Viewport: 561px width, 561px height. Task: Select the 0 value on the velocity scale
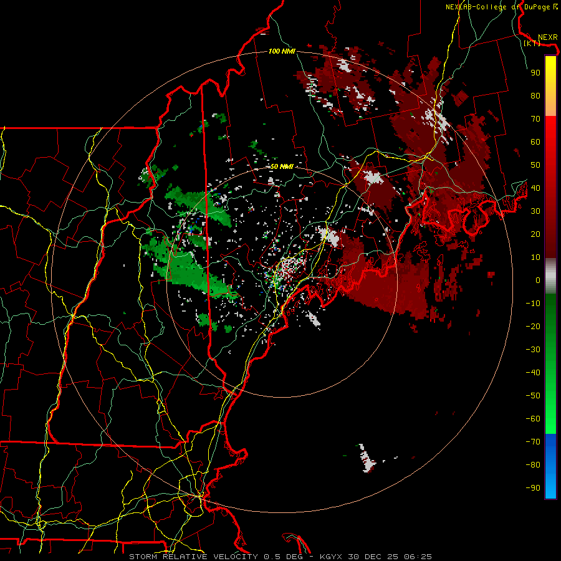click(538, 280)
